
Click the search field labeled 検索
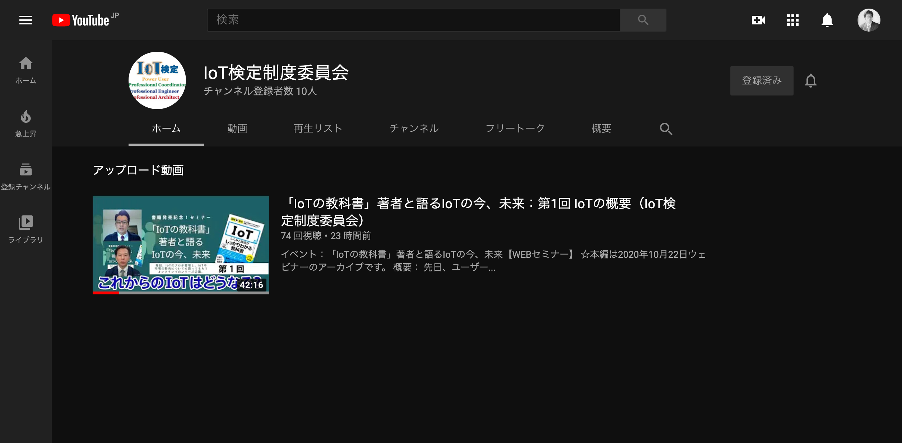point(413,20)
